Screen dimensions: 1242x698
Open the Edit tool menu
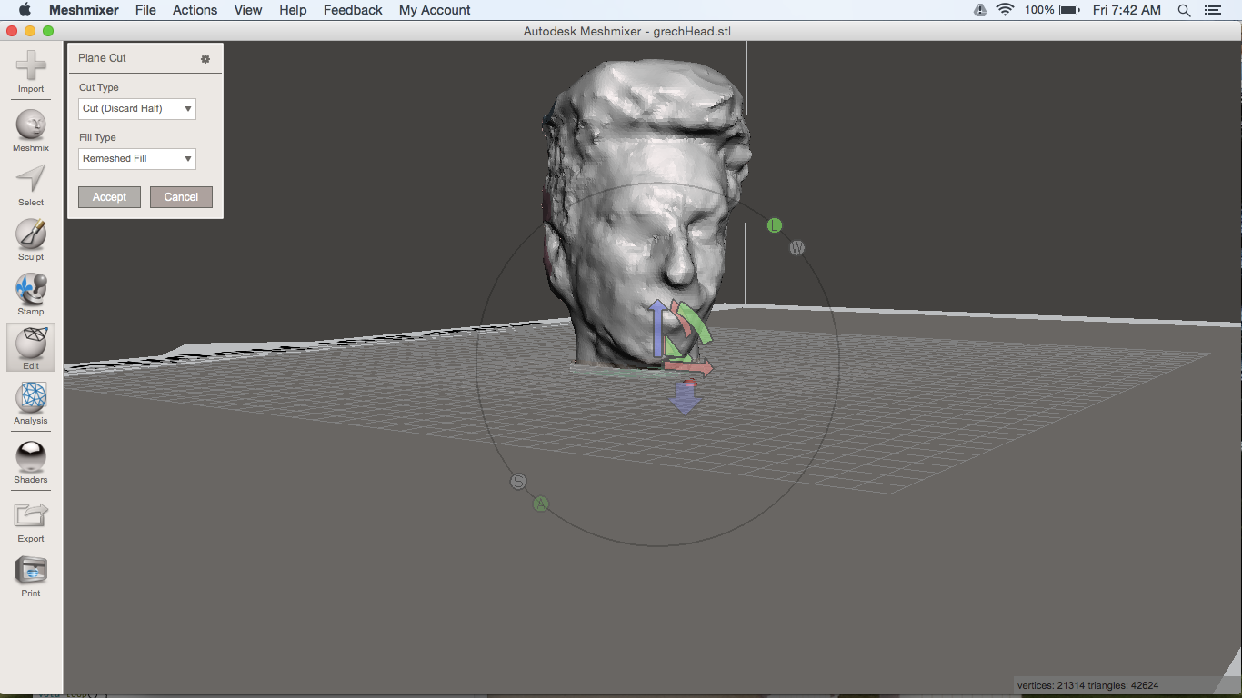pos(31,348)
